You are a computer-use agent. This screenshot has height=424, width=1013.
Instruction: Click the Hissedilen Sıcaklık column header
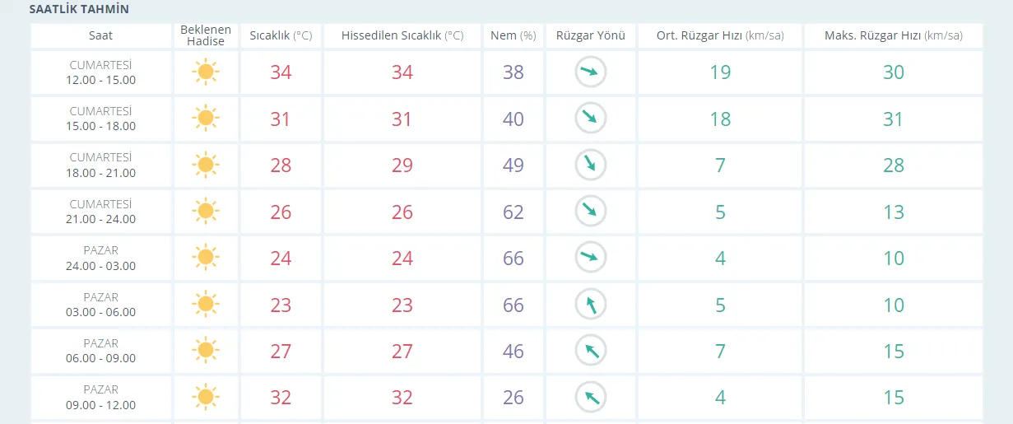click(402, 35)
